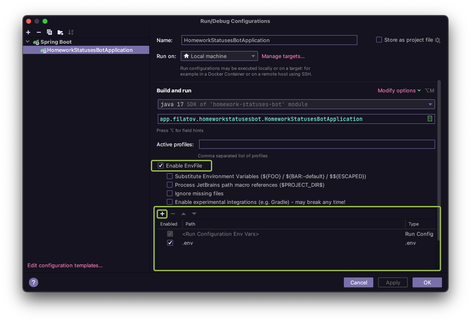The height and width of the screenshot is (322, 471).
Task: Select <Run Configuration Env Vars> row
Action: tap(296, 234)
